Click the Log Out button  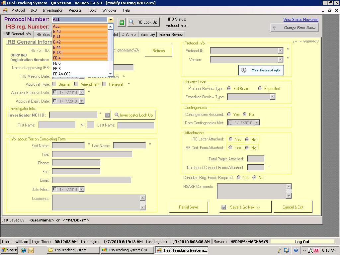(302, 242)
